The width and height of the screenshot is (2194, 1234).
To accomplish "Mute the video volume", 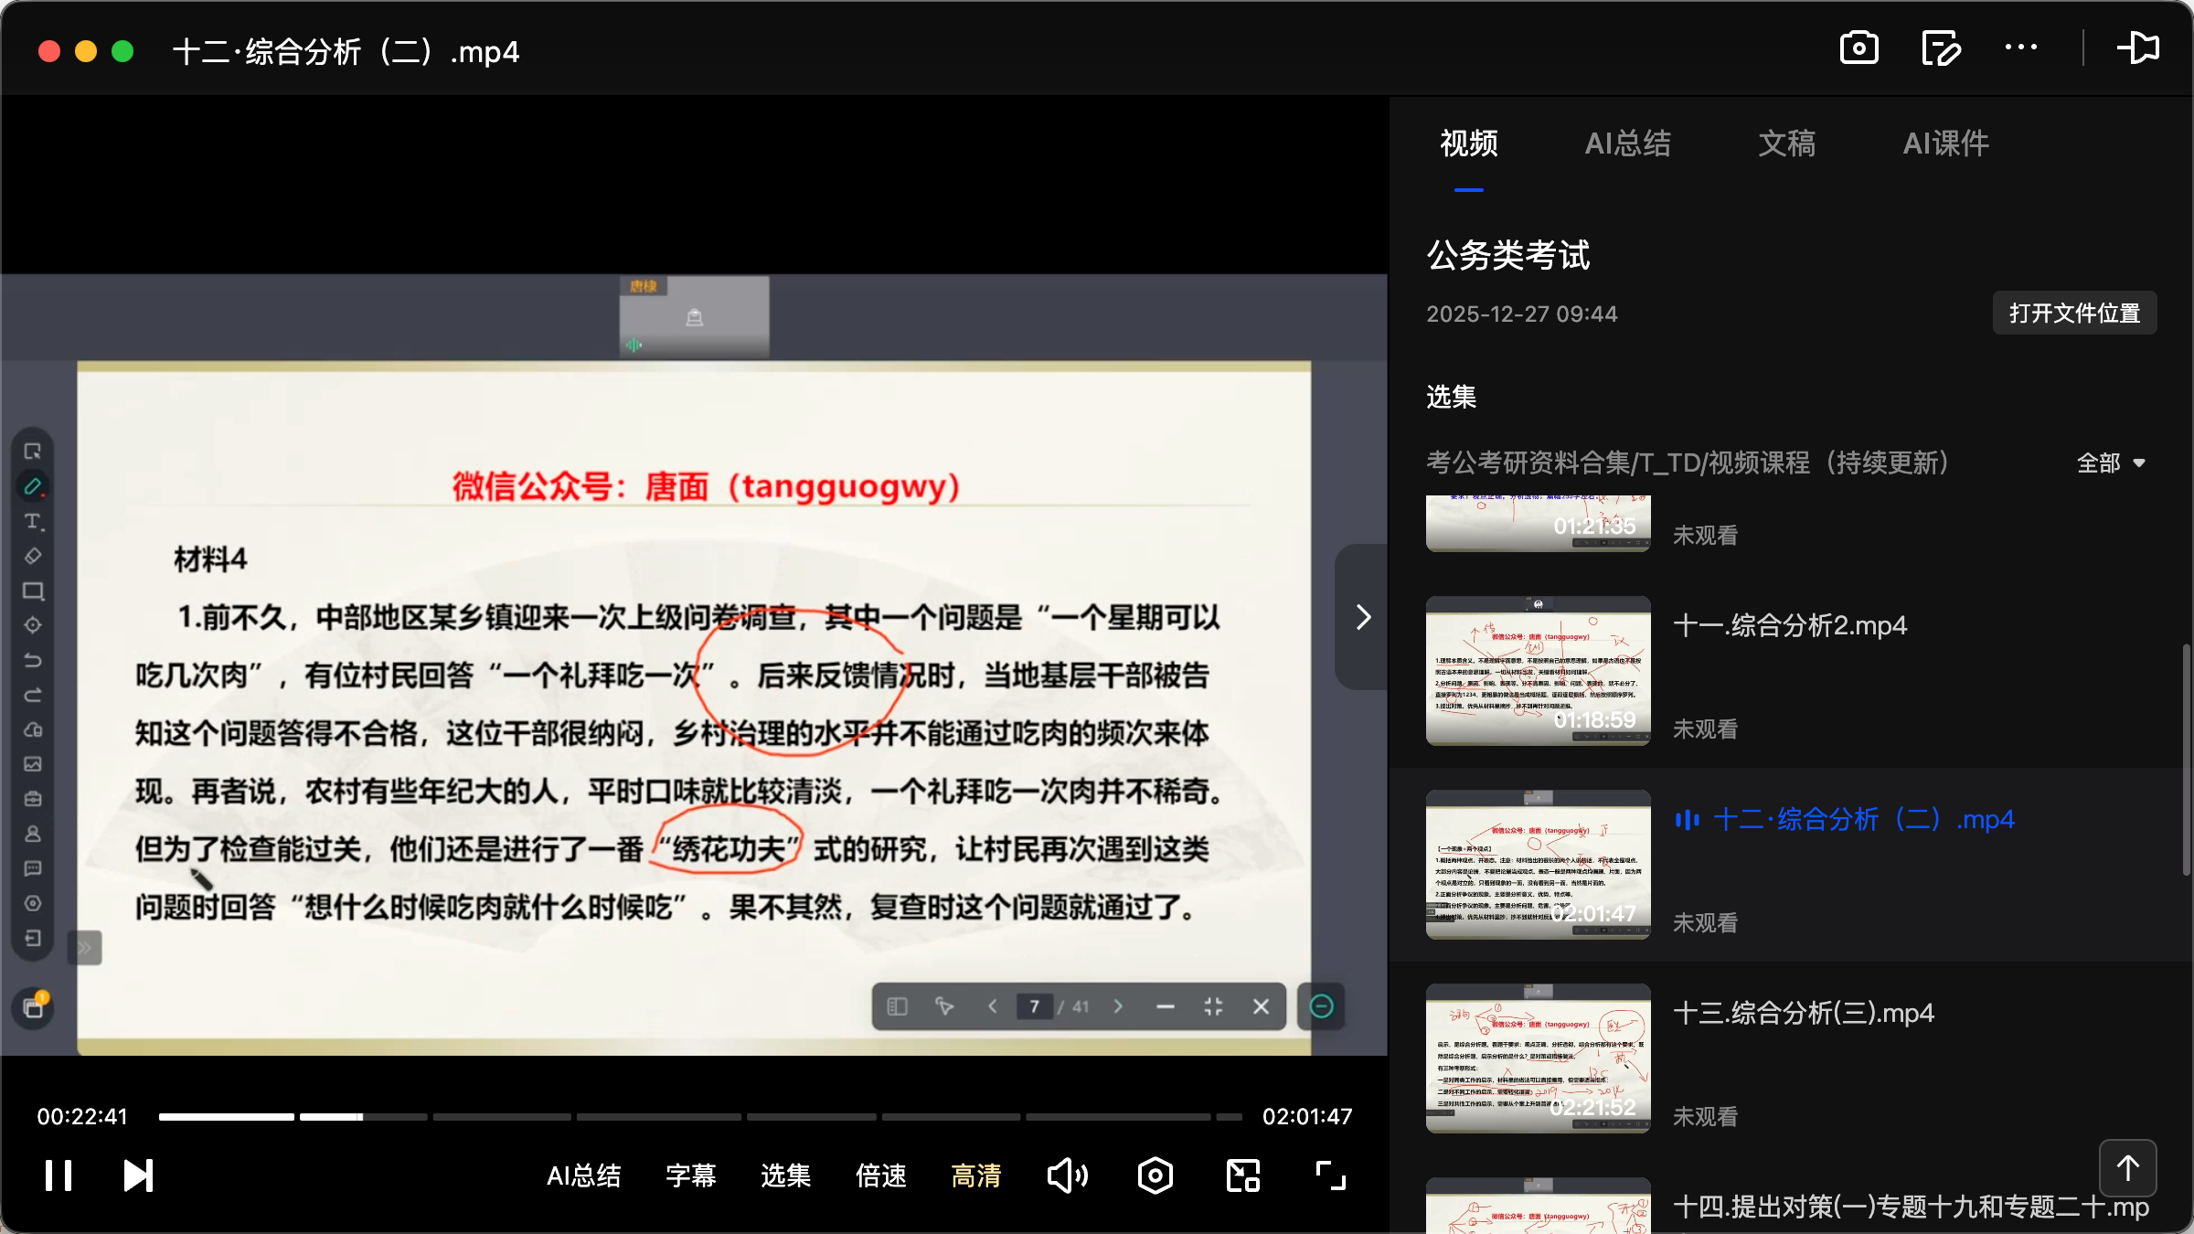I will 1068,1175.
